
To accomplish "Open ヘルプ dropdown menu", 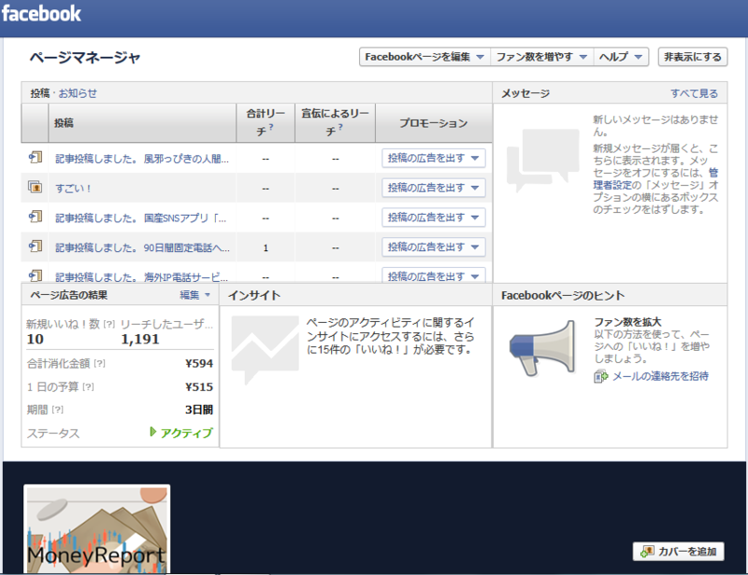I will click(x=621, y=57).
